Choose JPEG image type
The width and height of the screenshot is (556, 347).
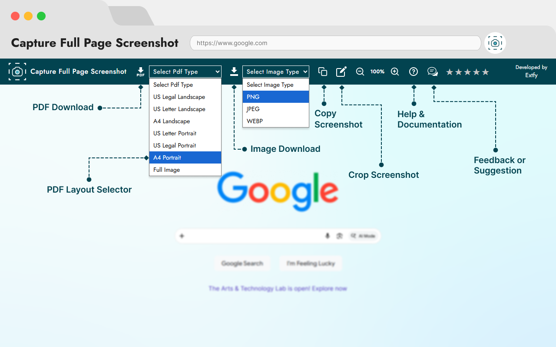[276, 109]
